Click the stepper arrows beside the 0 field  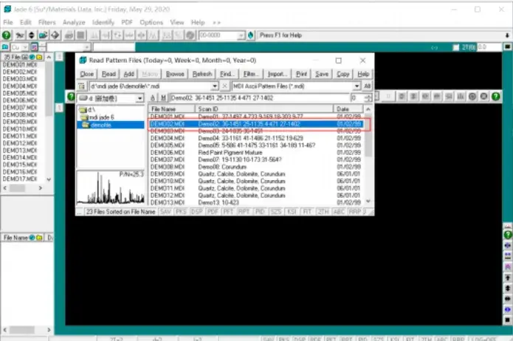click(x=368, y=98)
